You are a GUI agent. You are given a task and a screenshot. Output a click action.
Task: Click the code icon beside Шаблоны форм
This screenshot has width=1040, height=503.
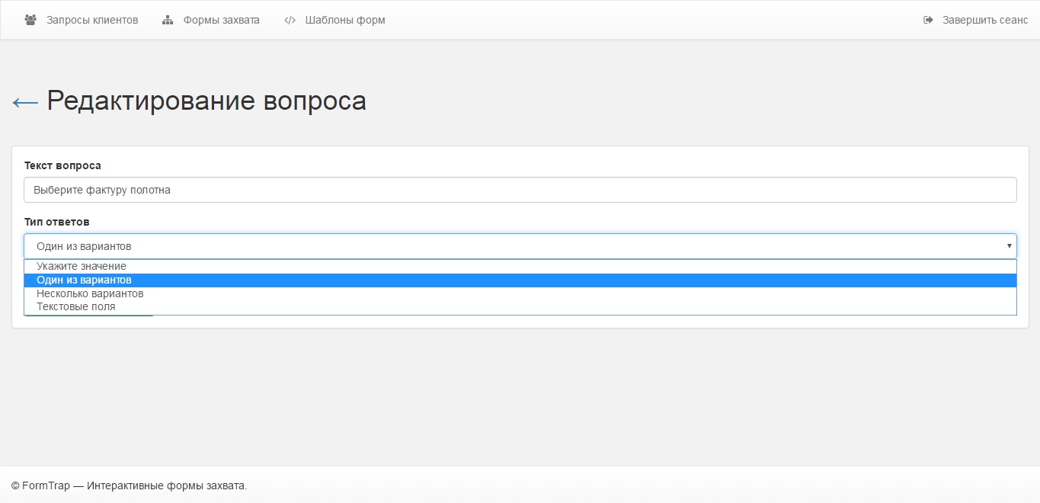[290, 21]
